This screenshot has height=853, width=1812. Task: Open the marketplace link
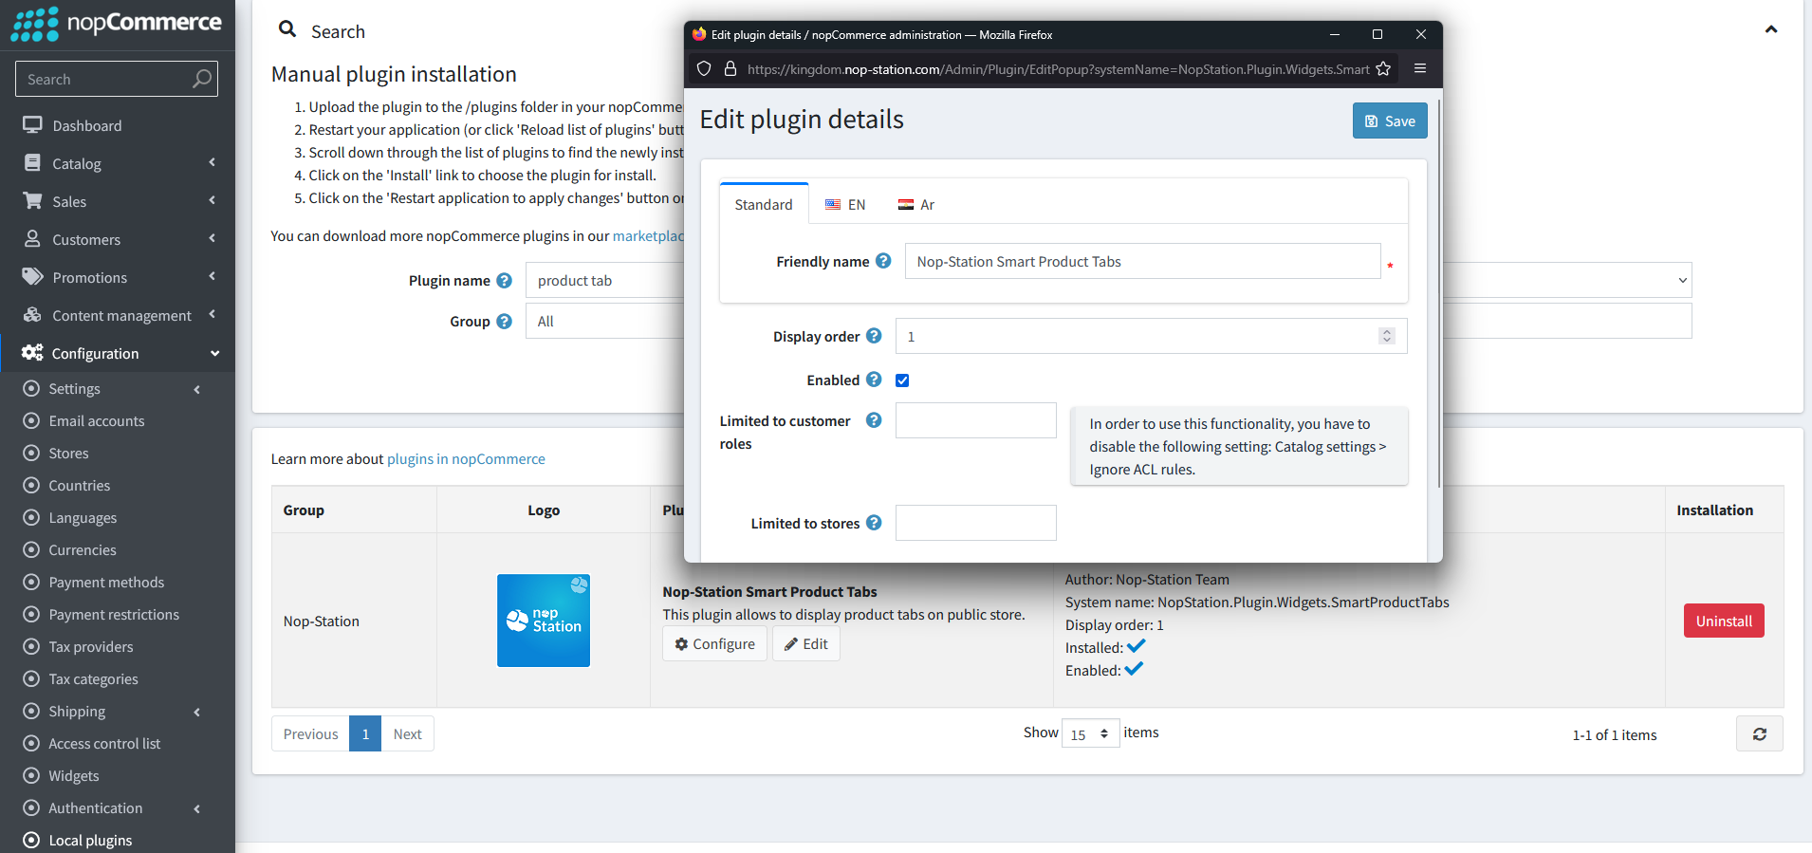[x=648, y=236]
